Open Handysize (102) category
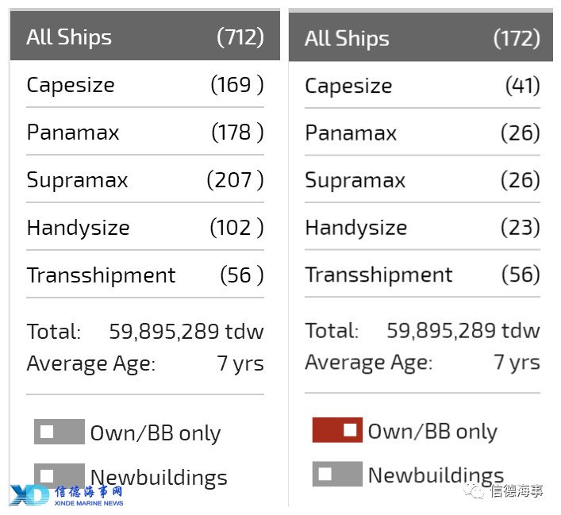 (x=145, y=227)
